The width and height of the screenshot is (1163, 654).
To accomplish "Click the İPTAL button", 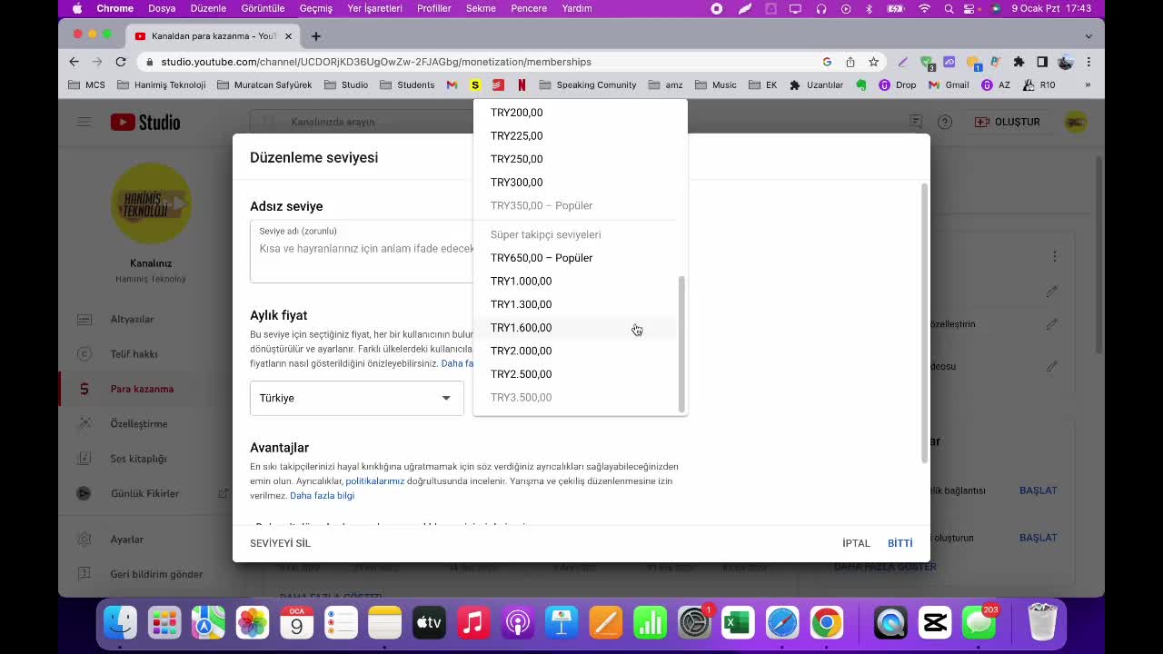I will pos(856,543).
